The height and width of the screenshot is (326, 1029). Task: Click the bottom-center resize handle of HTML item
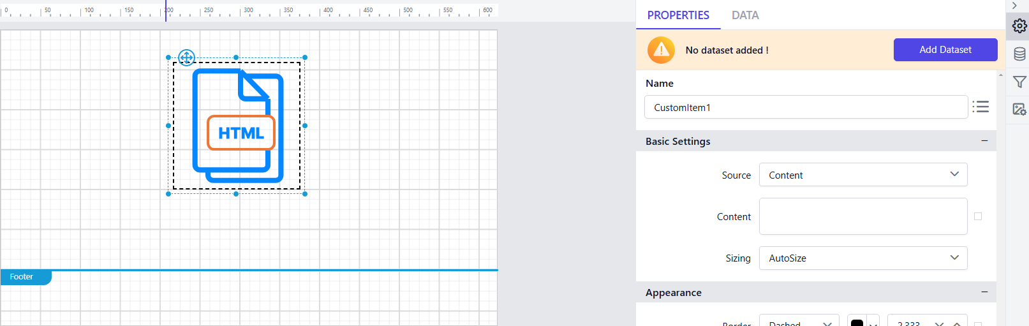[x=236, y=194]
